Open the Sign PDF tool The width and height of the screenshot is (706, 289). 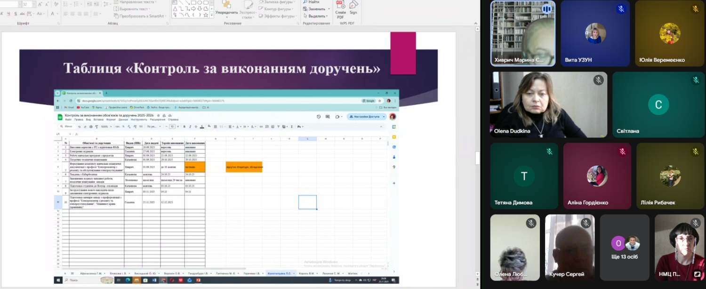pyautogui.click(x=353, y=5)
